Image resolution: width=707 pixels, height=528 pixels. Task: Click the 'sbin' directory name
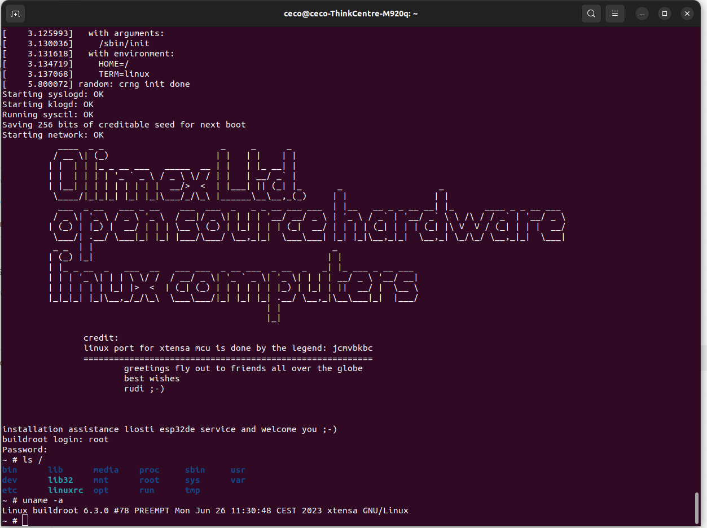pos(195,470)
